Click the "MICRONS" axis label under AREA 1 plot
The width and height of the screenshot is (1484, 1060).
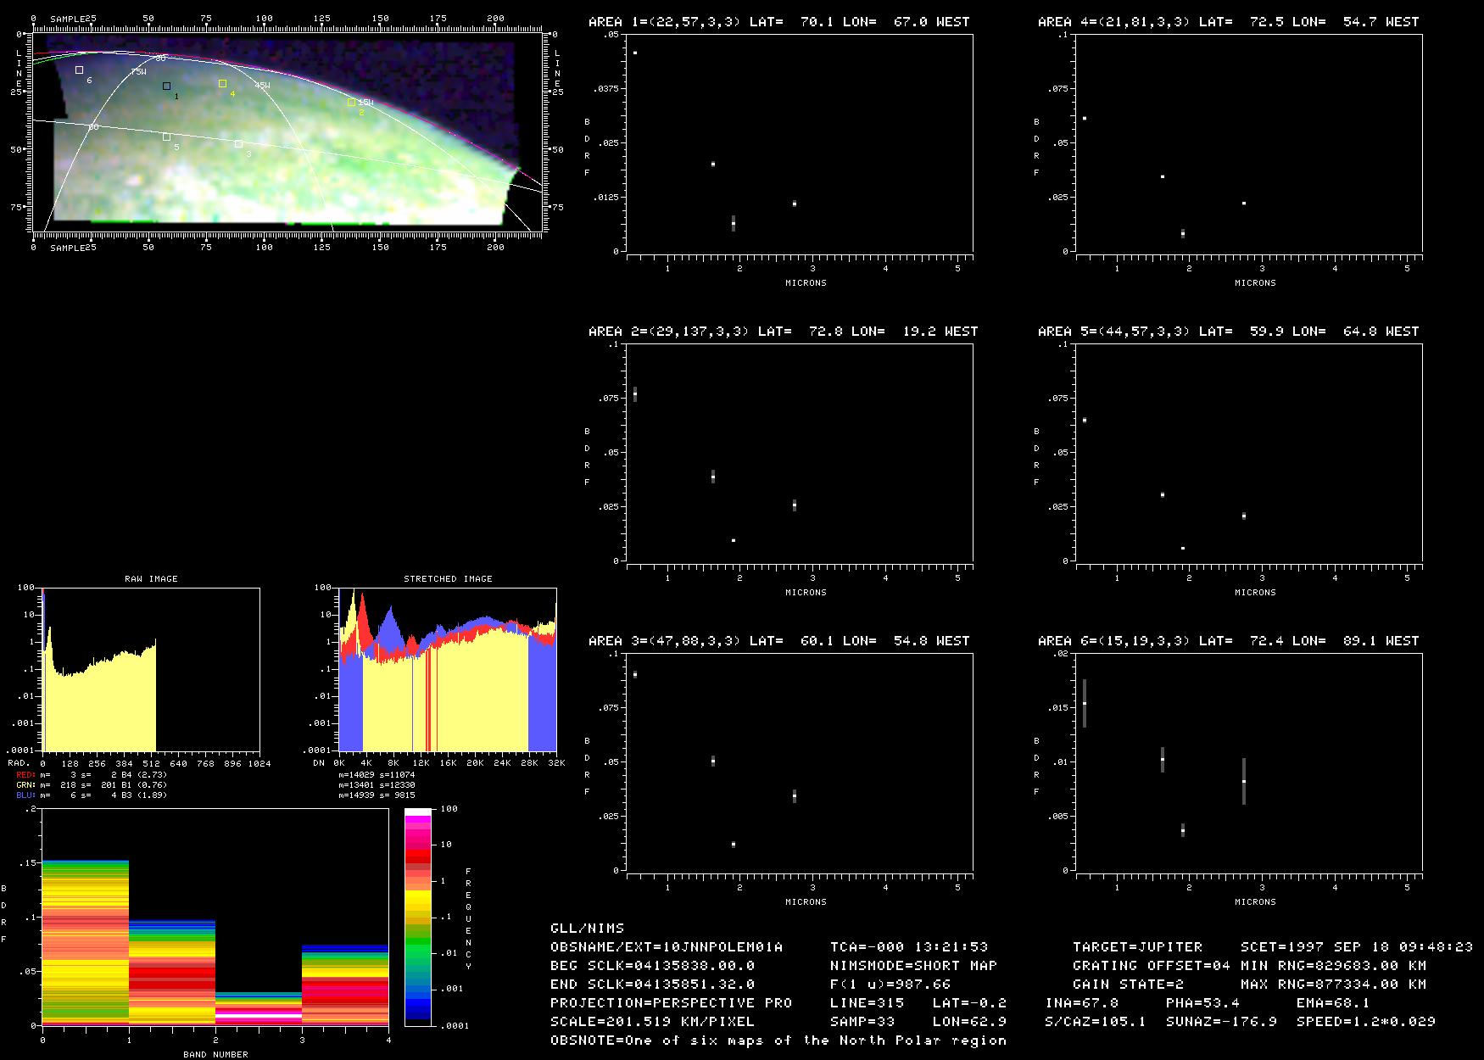tap(806, 283)
